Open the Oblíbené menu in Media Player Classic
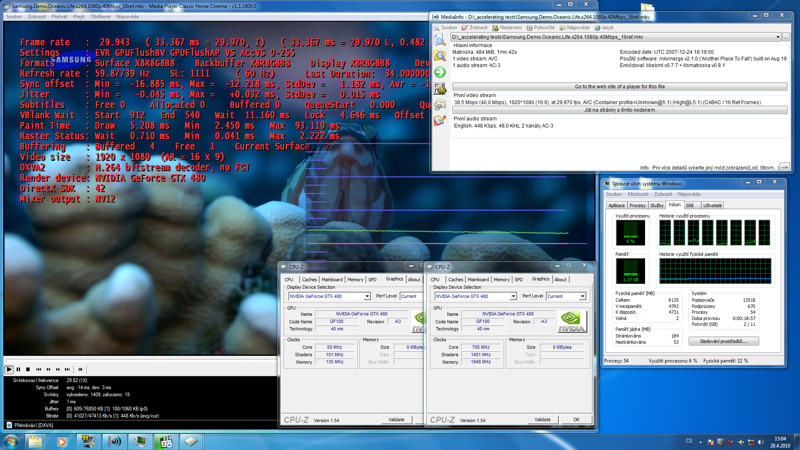The image size is (800, 450). coord(100,17)
